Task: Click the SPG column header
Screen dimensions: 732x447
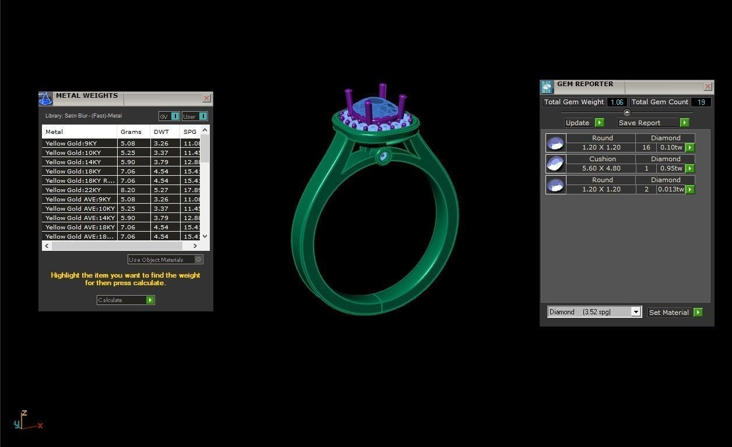Action: click(191, 132)
